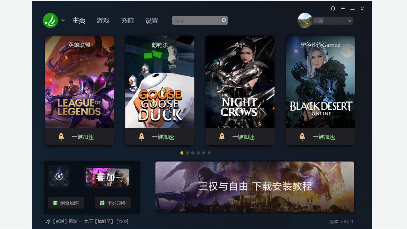
Task: Switch to the 游戏 tab
Action: (103, 20)
